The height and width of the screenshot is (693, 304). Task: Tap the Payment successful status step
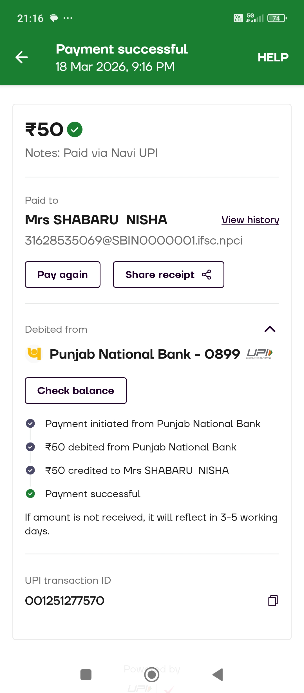(93, 494)
